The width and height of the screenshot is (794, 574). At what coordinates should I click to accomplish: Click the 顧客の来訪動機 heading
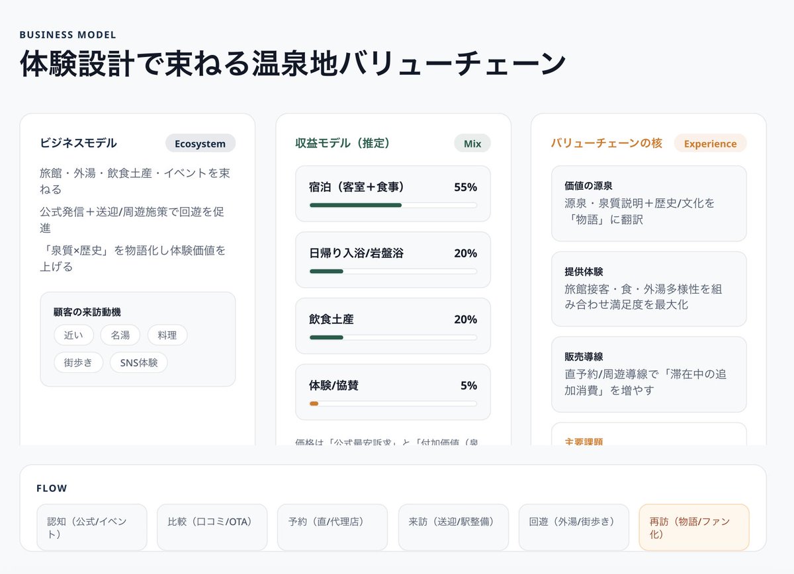[87, 312]
